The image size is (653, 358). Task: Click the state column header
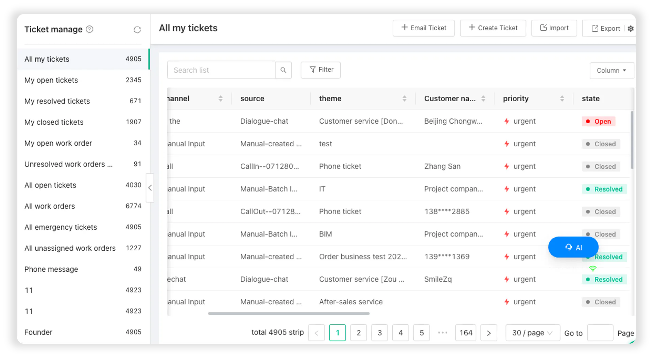point(590,99)
